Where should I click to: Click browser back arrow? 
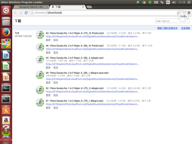click(x=15, y=13)
